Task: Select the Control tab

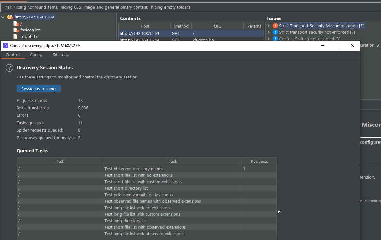Action: point(12,54)
